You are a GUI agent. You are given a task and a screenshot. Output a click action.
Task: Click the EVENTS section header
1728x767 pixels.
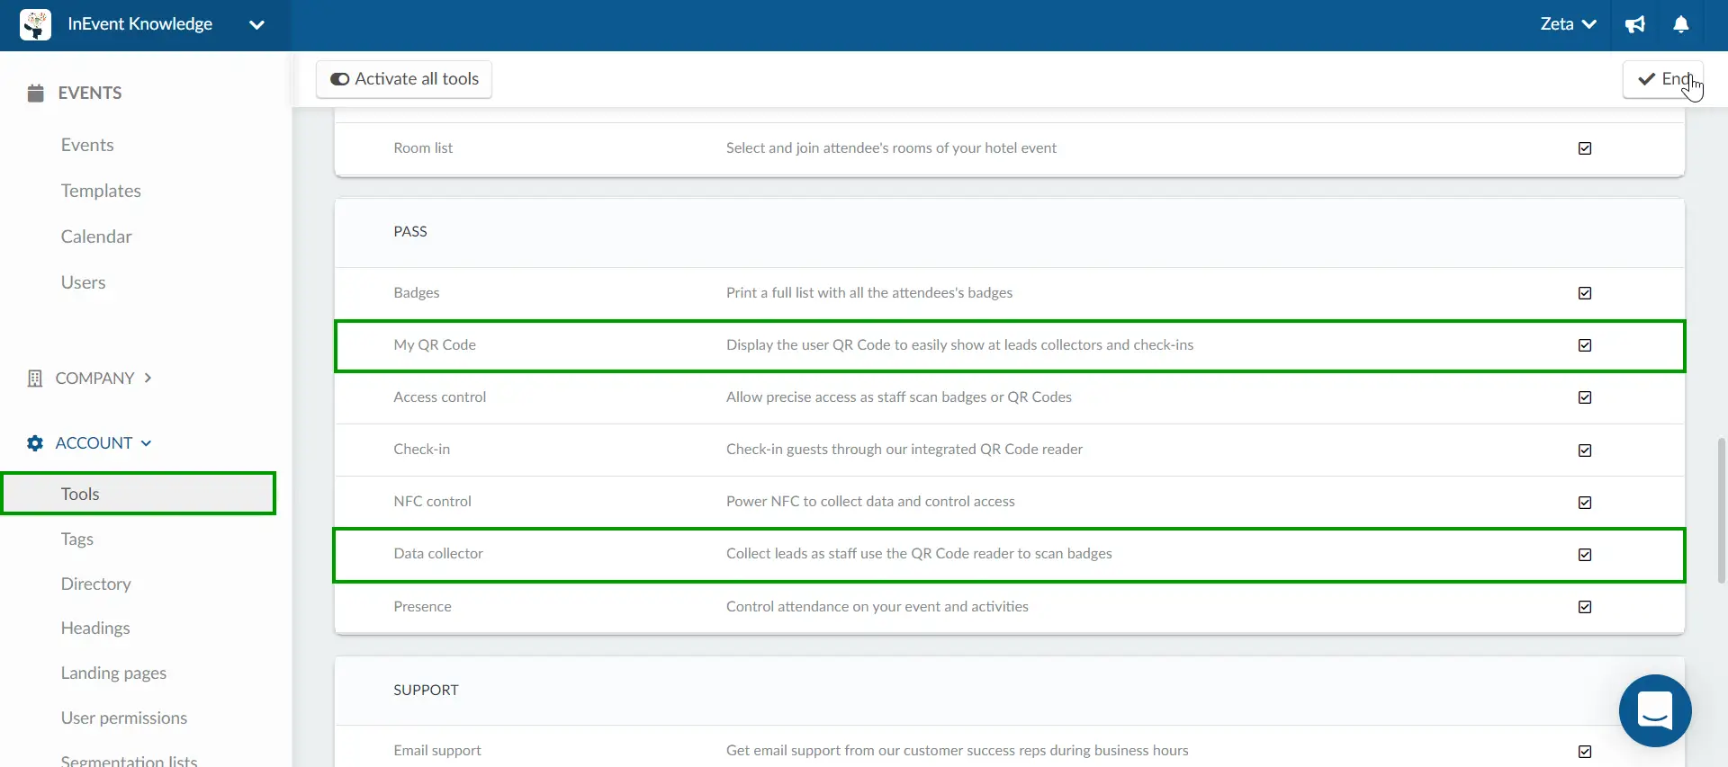click(x=75, y=93)
